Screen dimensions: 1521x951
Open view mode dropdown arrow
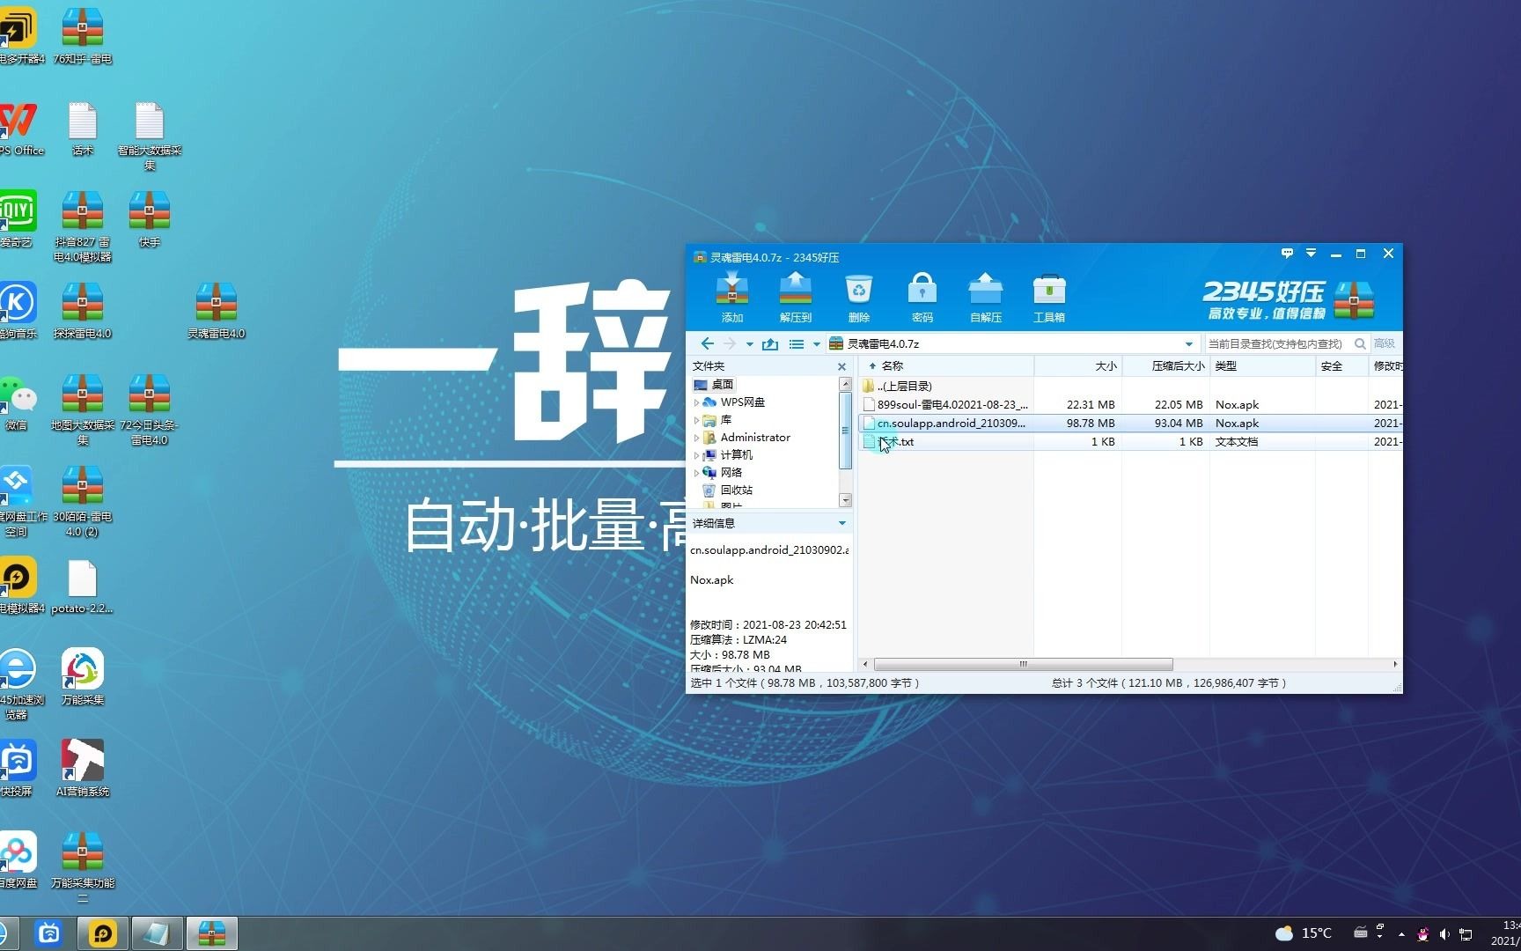click(816, 344)
